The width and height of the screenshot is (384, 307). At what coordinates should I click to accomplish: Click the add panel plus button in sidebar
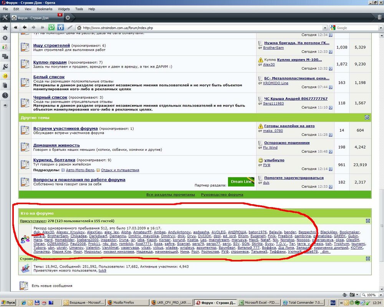(5, 105)
